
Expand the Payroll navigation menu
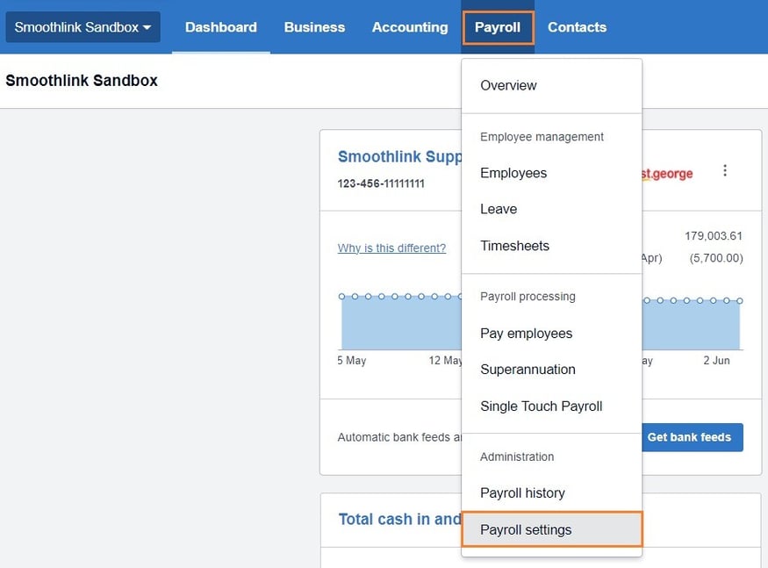[498, 26]
